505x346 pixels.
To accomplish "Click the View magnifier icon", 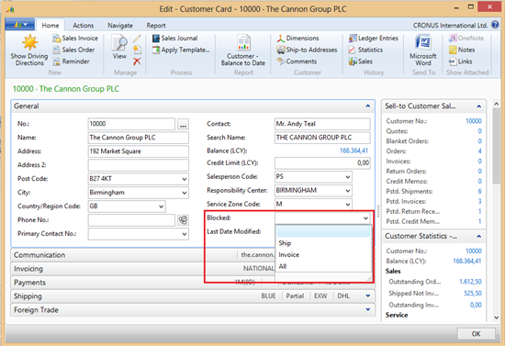I will 119,43.
